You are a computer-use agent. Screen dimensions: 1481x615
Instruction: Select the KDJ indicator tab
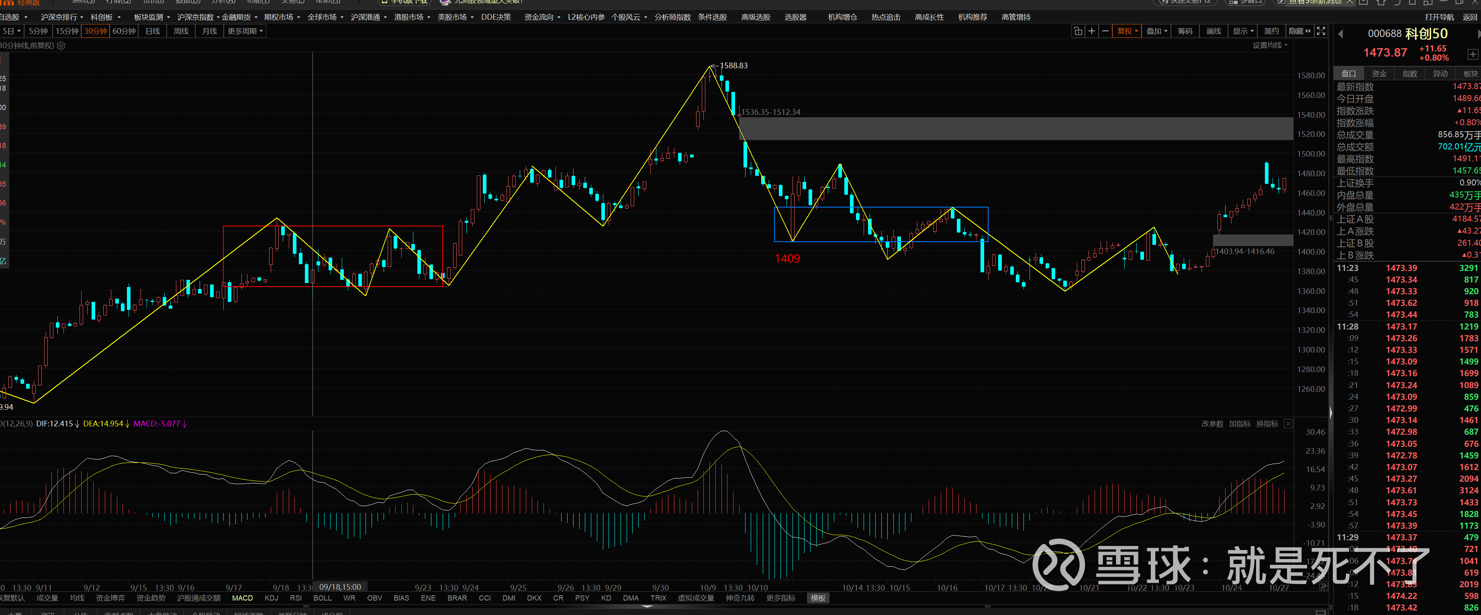(x=271, y=598)
